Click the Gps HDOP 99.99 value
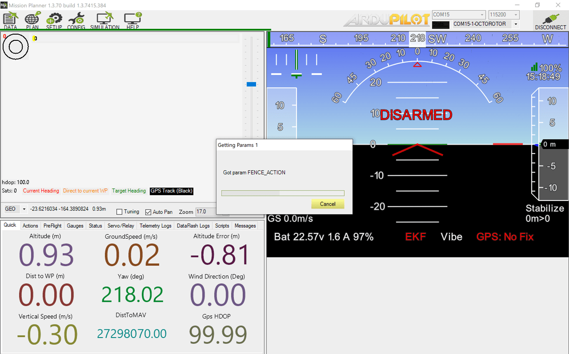569x354 pixels. pos(218,335)
